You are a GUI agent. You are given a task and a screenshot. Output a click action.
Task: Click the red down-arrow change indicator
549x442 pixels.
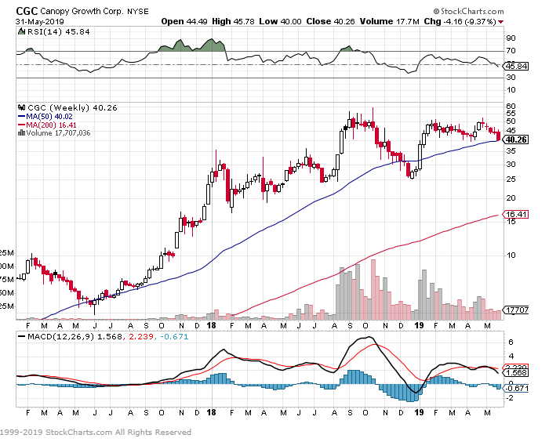point(501,22)
